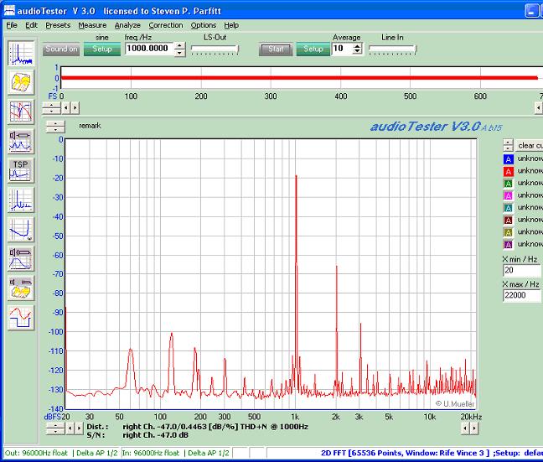Select the red and blue frequency response curves icon

click(x=21, y=112)
